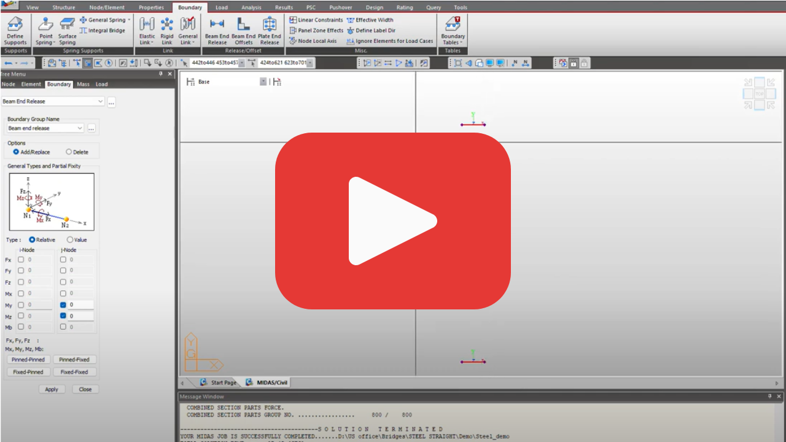The image size is (786, 442).
Task: Expand the General Spring dropdown
Action: pyautogui.click(x=129, y=20)
